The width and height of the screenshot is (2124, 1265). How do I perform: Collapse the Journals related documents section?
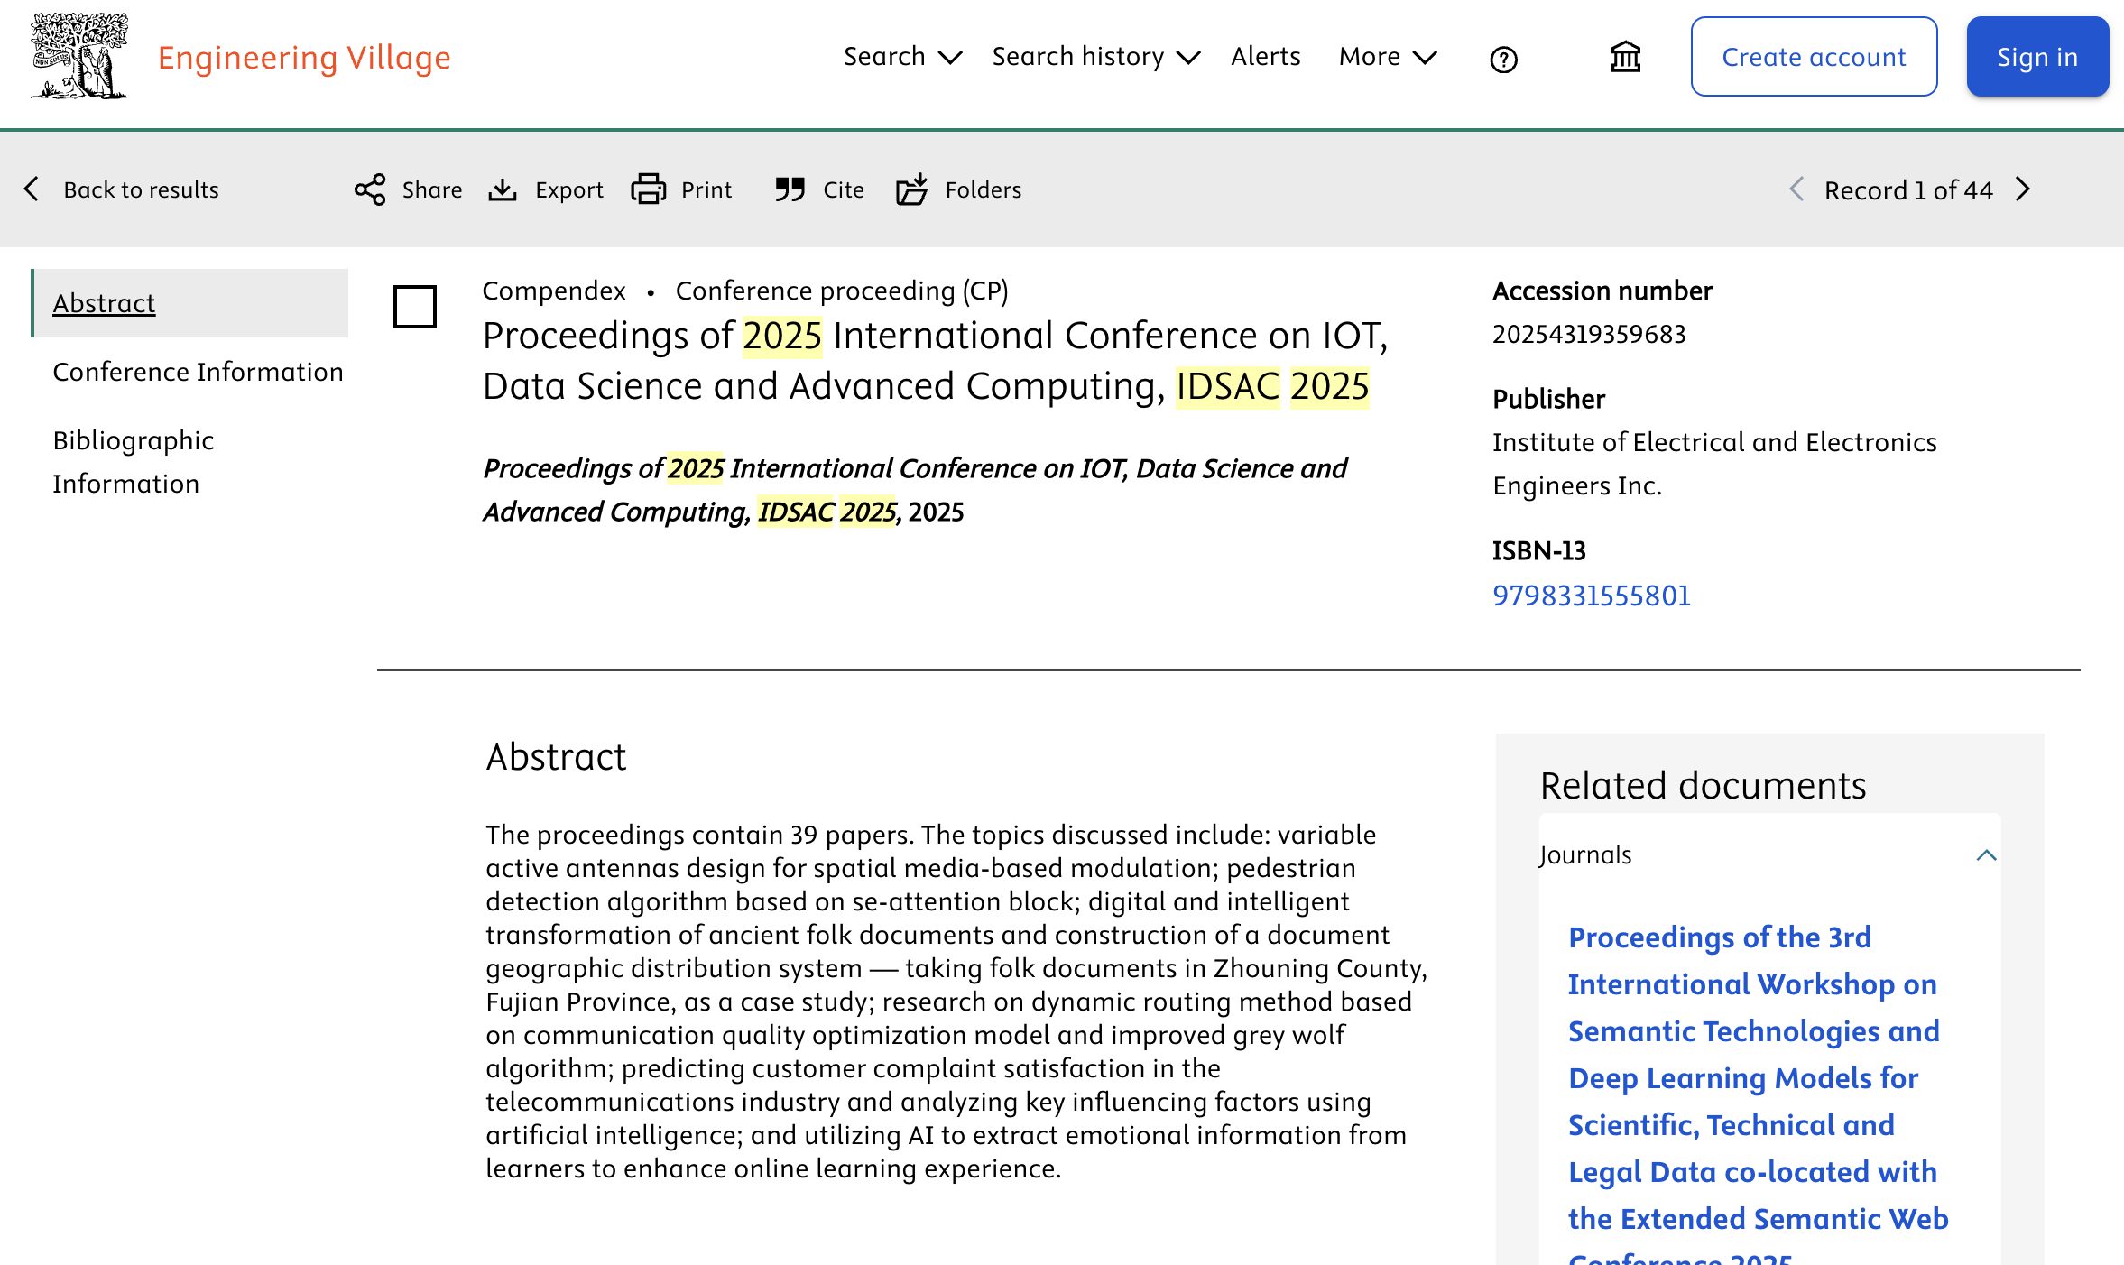tap(1986, 855)
